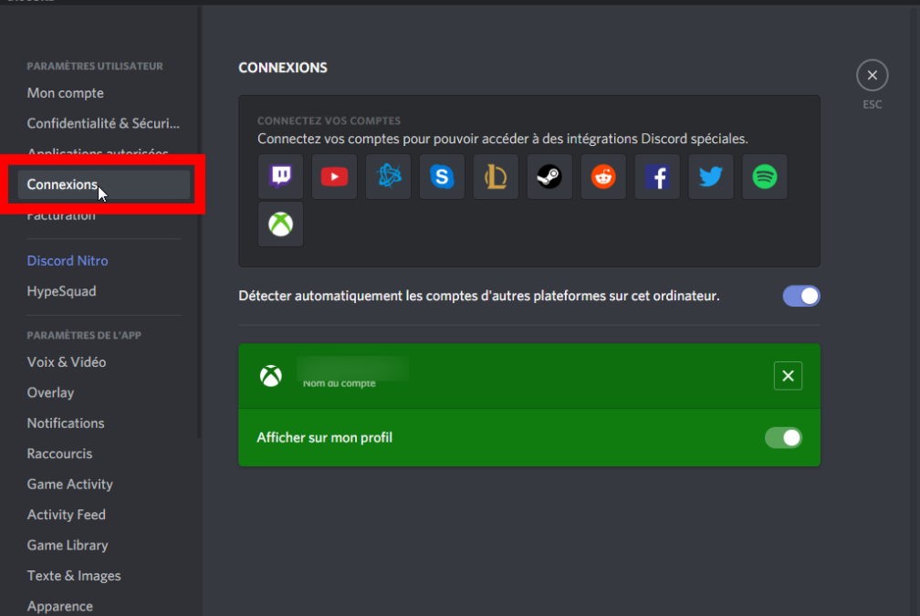920x616 pixels.
Task: Open Notifications settings
Action: pyautogui.click(x=66, y=423)
